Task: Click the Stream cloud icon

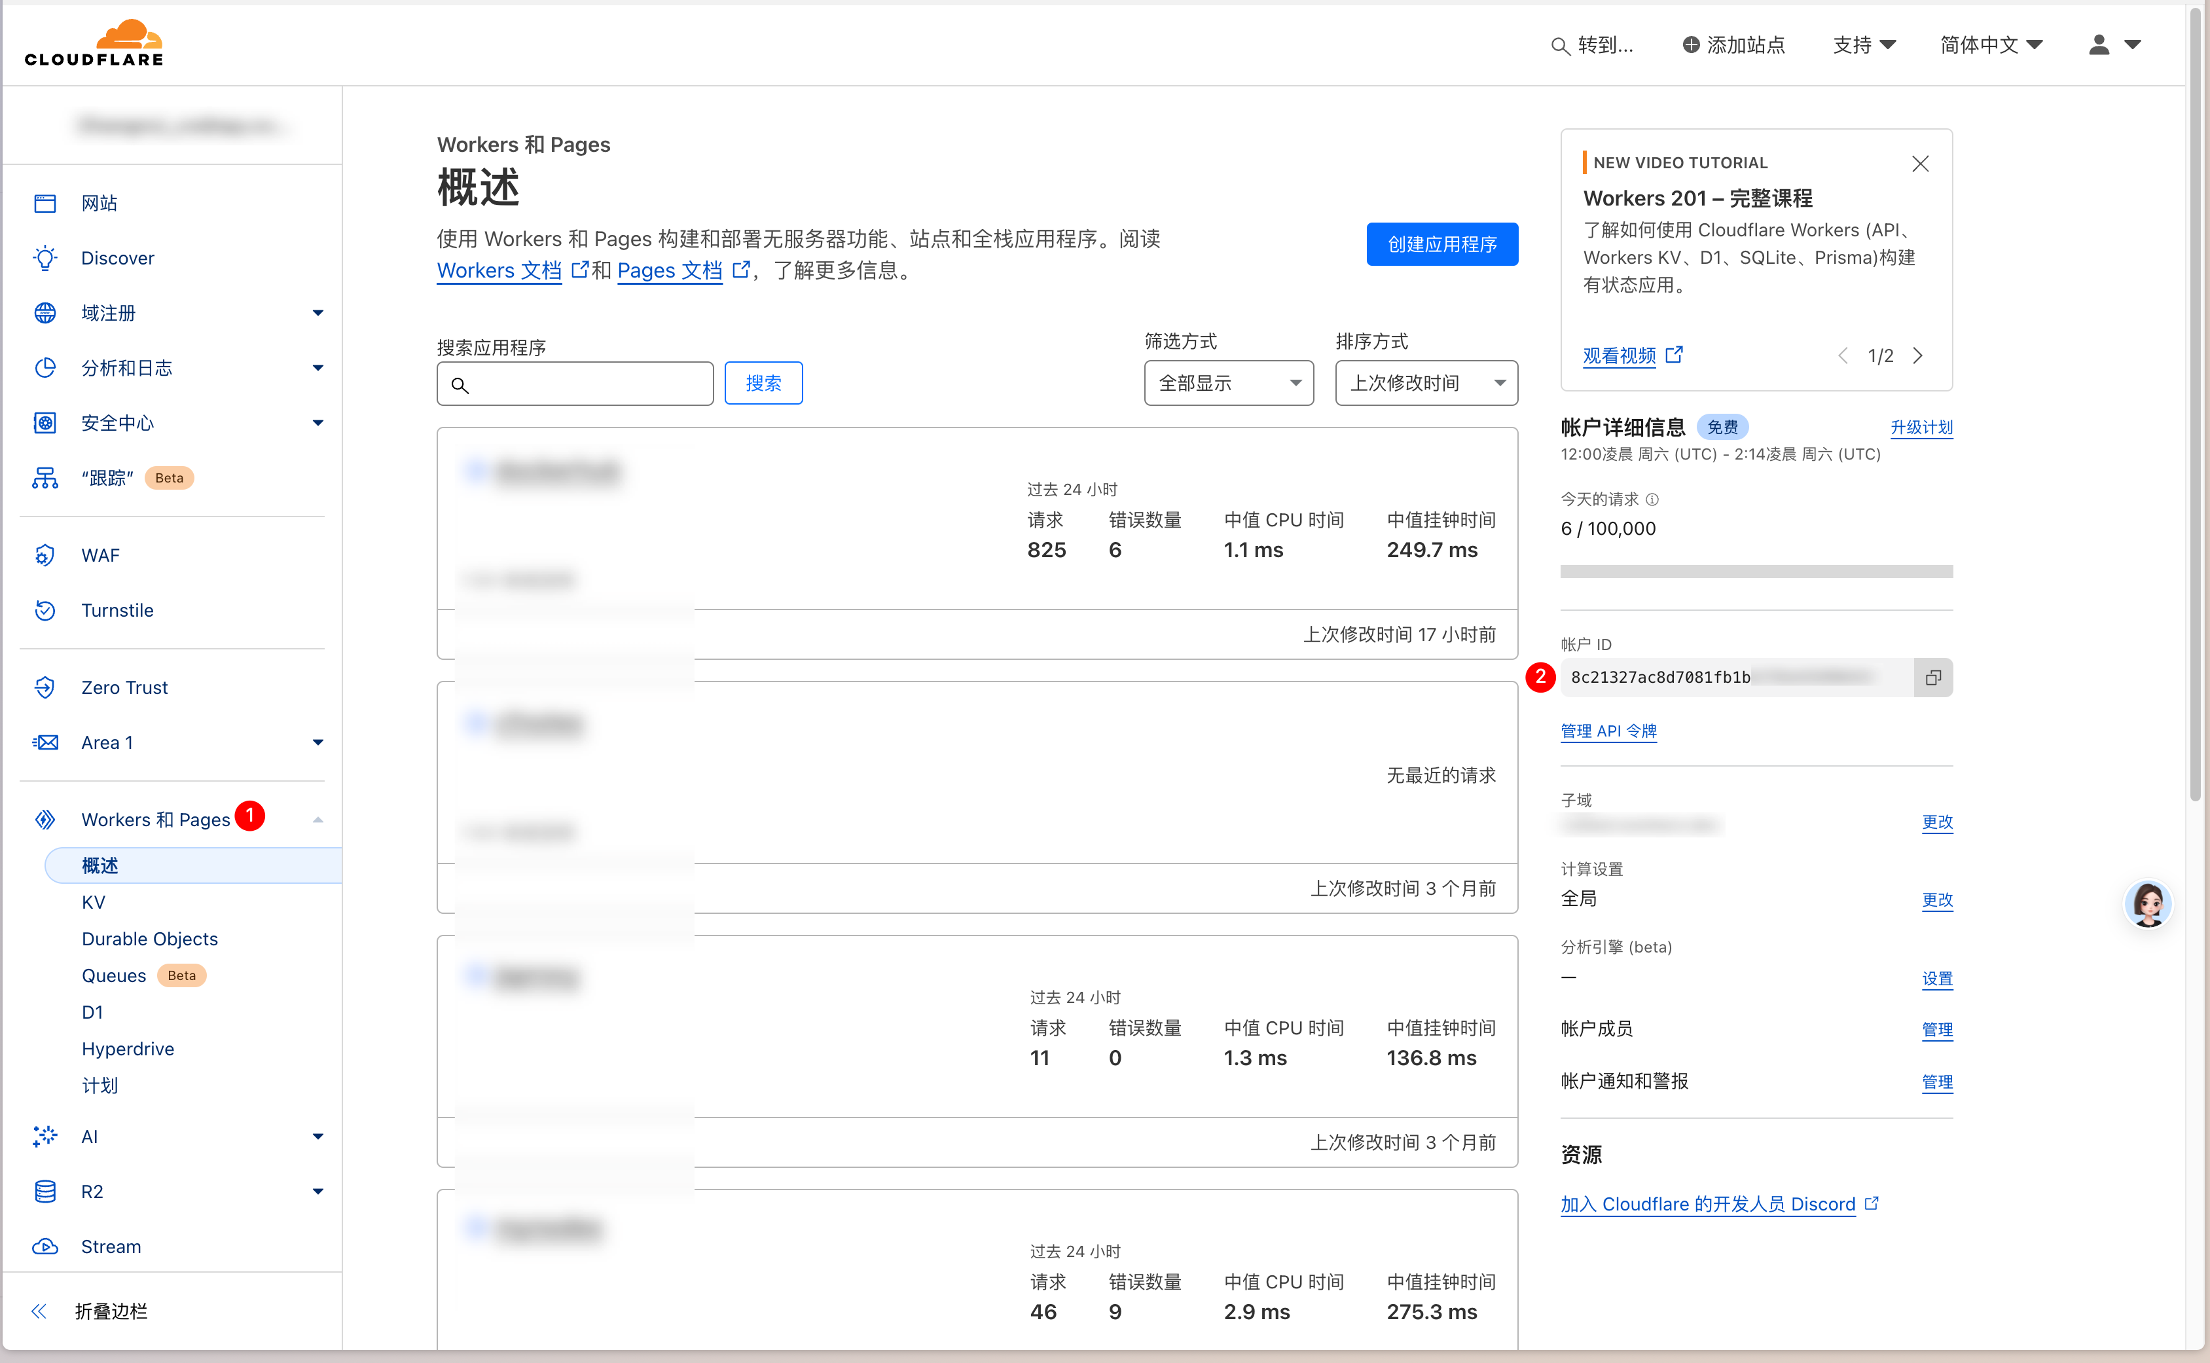Action: 45,1246
